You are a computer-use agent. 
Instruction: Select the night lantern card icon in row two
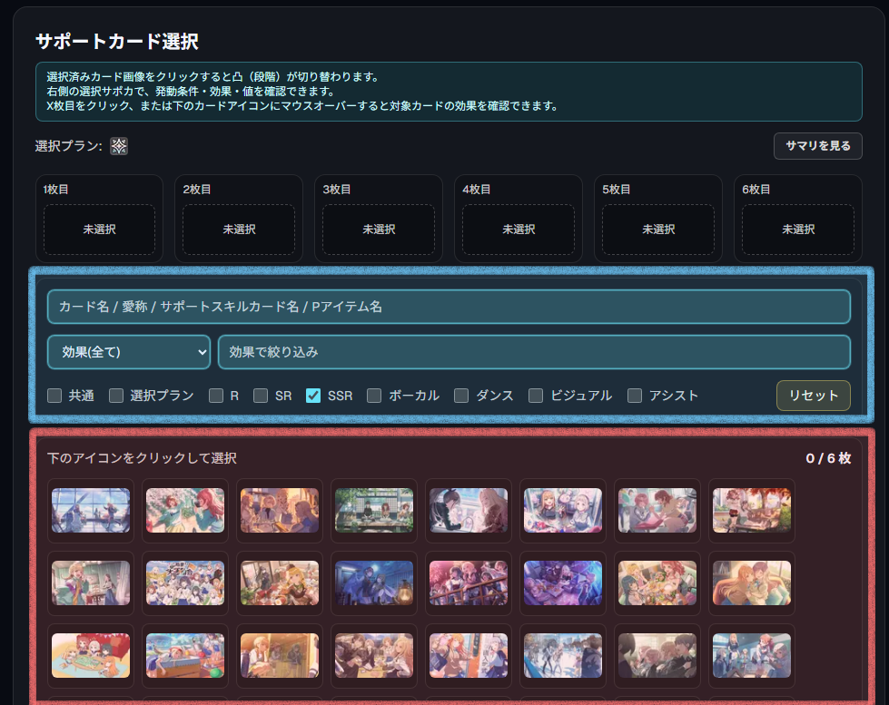[x=373, y=583]
